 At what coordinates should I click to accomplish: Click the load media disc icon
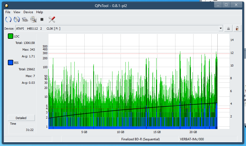(x=17, y=19)
